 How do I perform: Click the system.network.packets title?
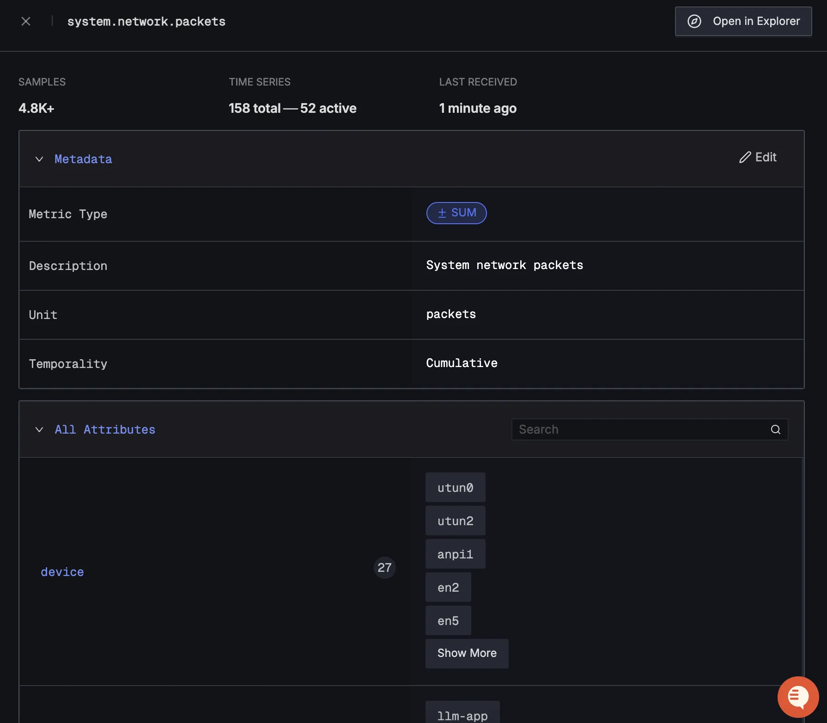pos(146,21)
